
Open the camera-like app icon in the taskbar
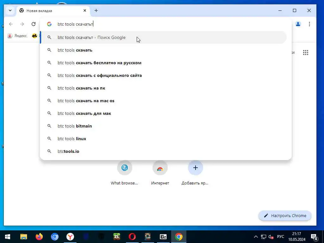(148, 237)
